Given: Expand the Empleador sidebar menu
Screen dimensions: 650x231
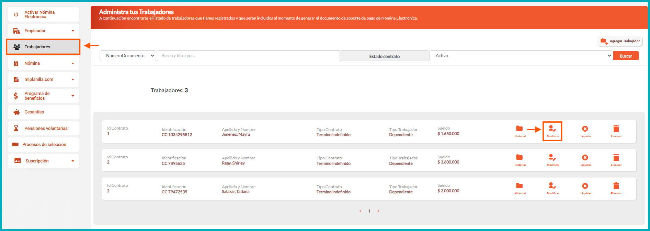Looking at the screenshot, I should point(44,31).
